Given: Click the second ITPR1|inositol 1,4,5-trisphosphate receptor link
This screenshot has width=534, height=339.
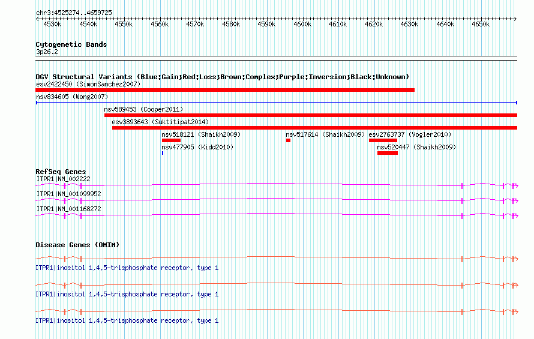Looking at the screenshot, I should coord(127,294).
